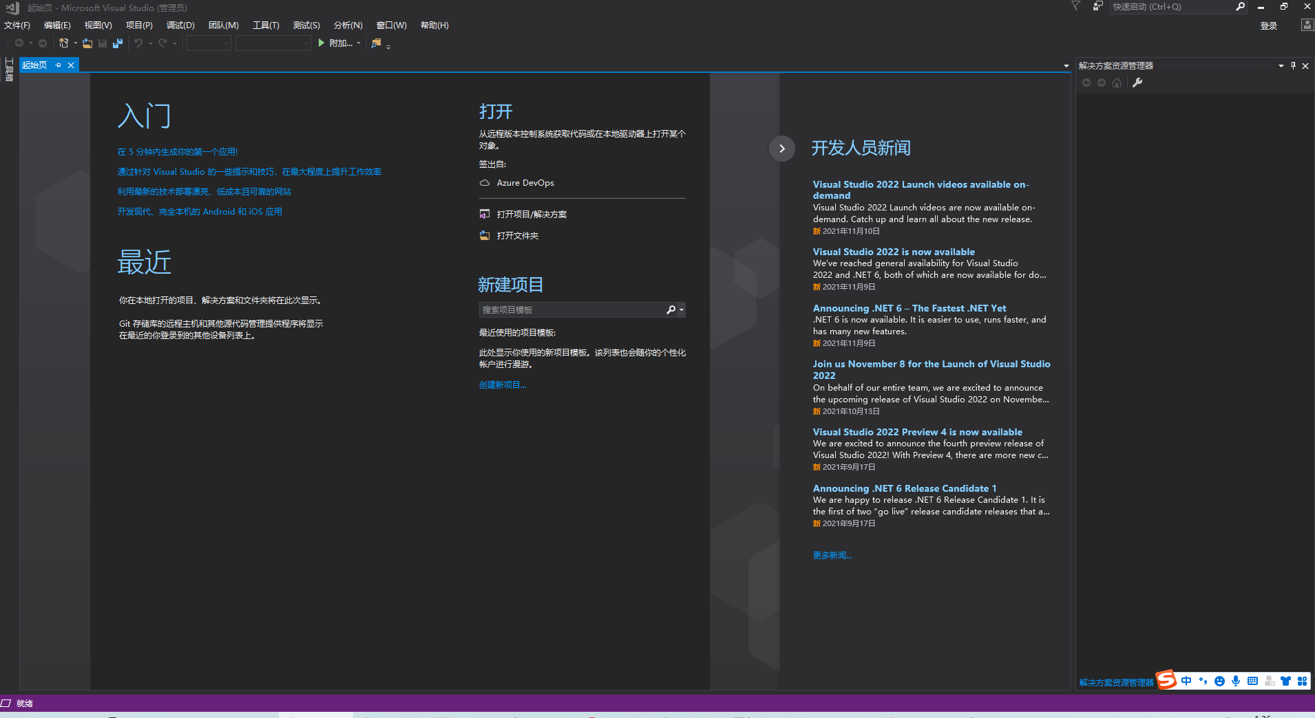Open the Redo dropdown arrow

(x=175, y=43)
